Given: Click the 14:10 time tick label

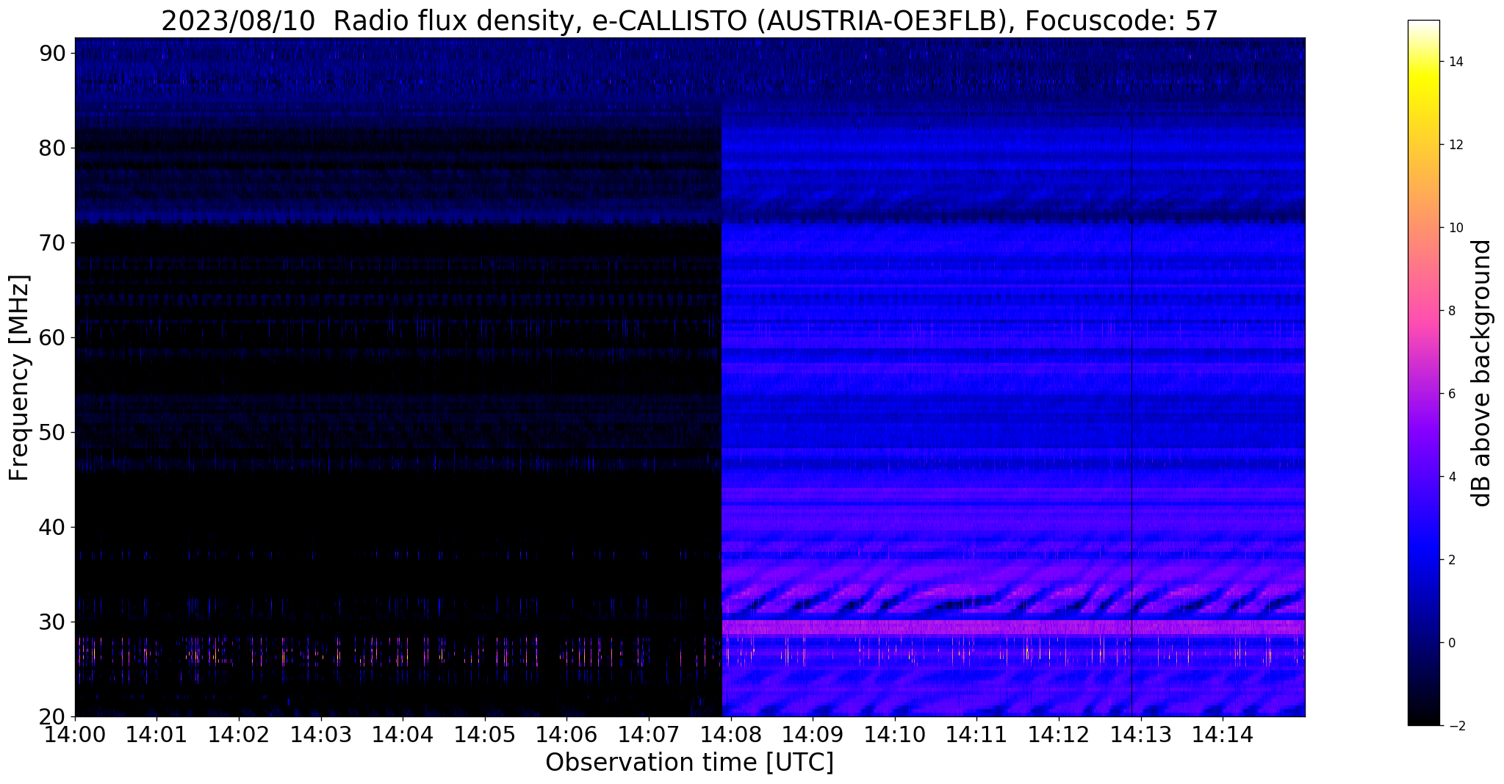Looking at the screenshot, I should pos(895,733).
